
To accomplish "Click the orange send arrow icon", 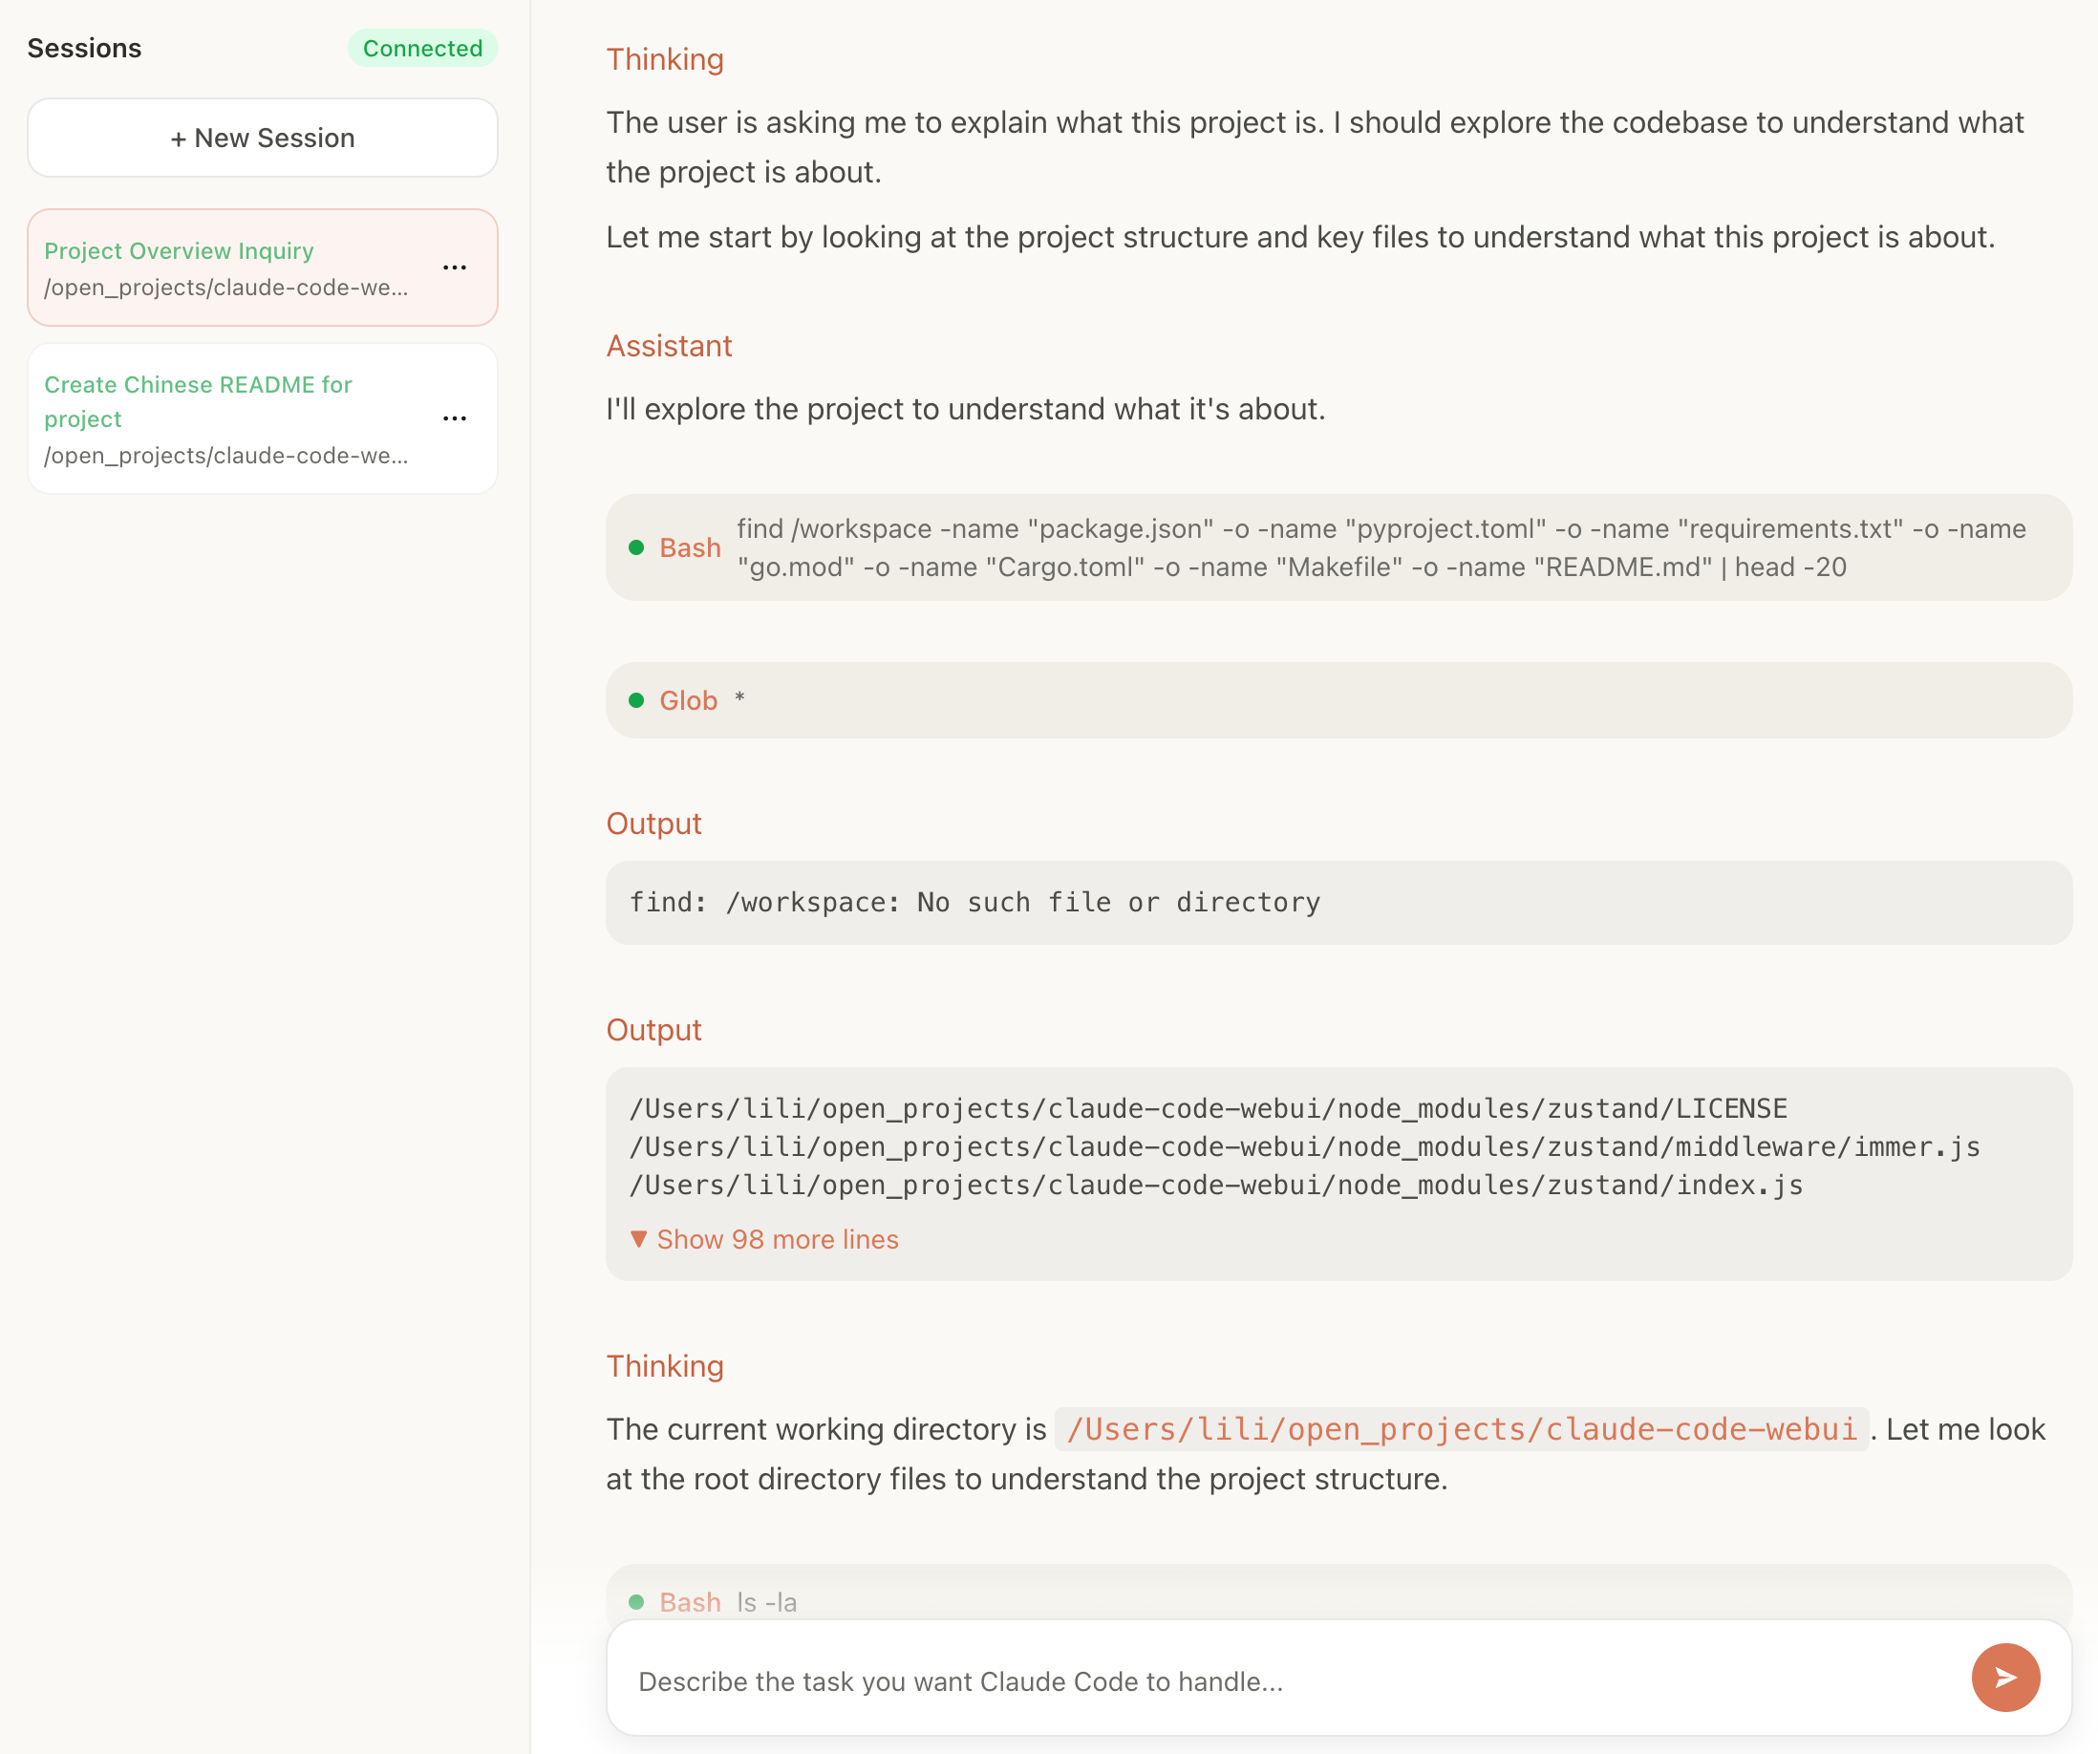I will 2005,1677.
